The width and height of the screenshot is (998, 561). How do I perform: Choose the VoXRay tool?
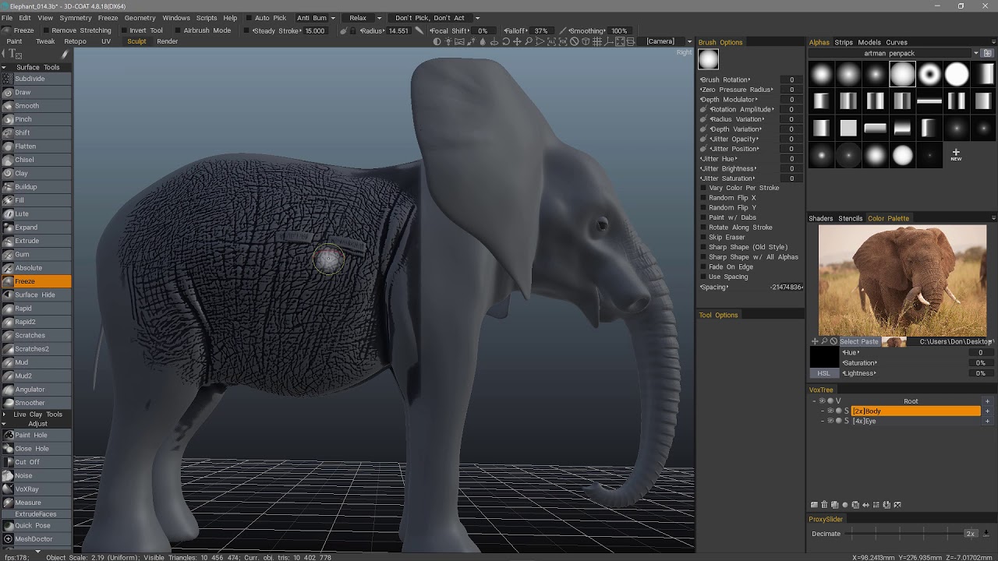36,489
